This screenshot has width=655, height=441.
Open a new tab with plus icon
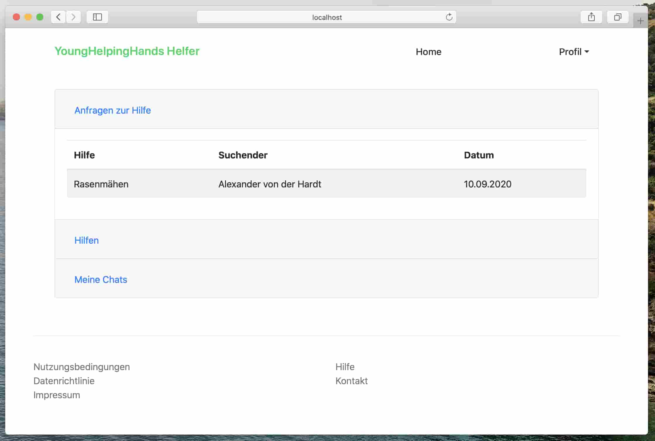pyautogui.click(x=640, y=21)
